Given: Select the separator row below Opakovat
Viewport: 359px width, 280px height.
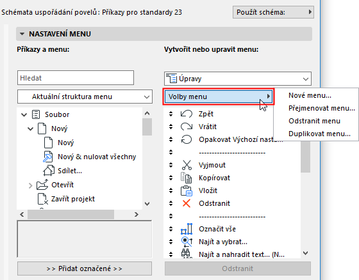Looking at the screenshot, I should [232, 152].
